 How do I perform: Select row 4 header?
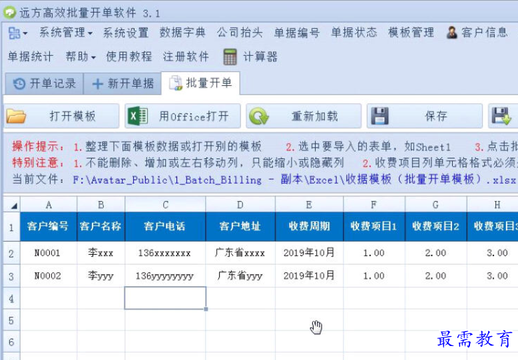11,298
